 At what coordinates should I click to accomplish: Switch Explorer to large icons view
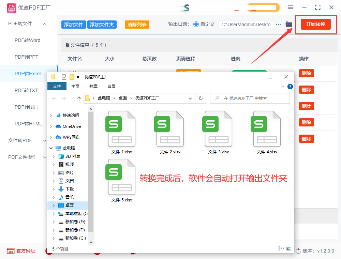pos(289,248)
